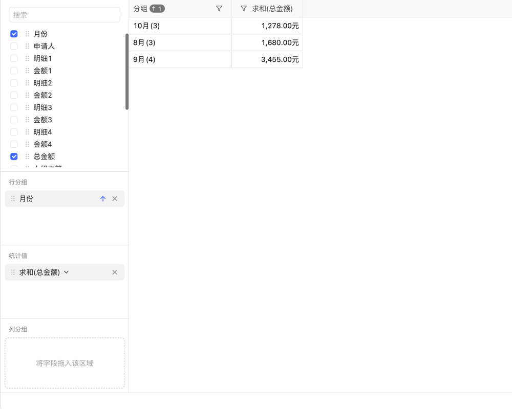Open the 求和(总金额) aggregation dropdown

[x=66, y=272]
